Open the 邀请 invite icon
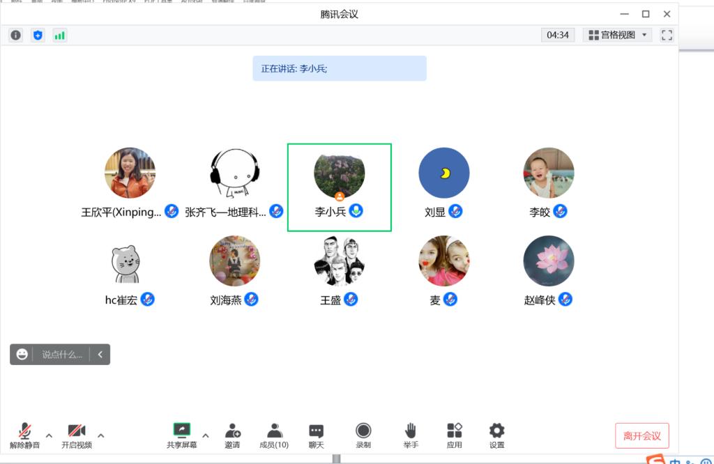The height and width of the screenshot is (464, 714). [x=232, y=435]
